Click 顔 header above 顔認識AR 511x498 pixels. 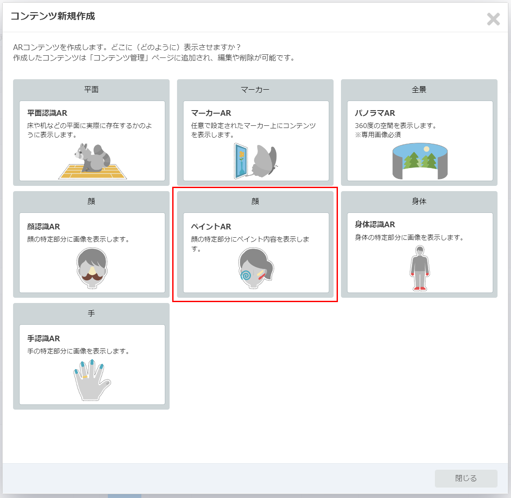91,201
